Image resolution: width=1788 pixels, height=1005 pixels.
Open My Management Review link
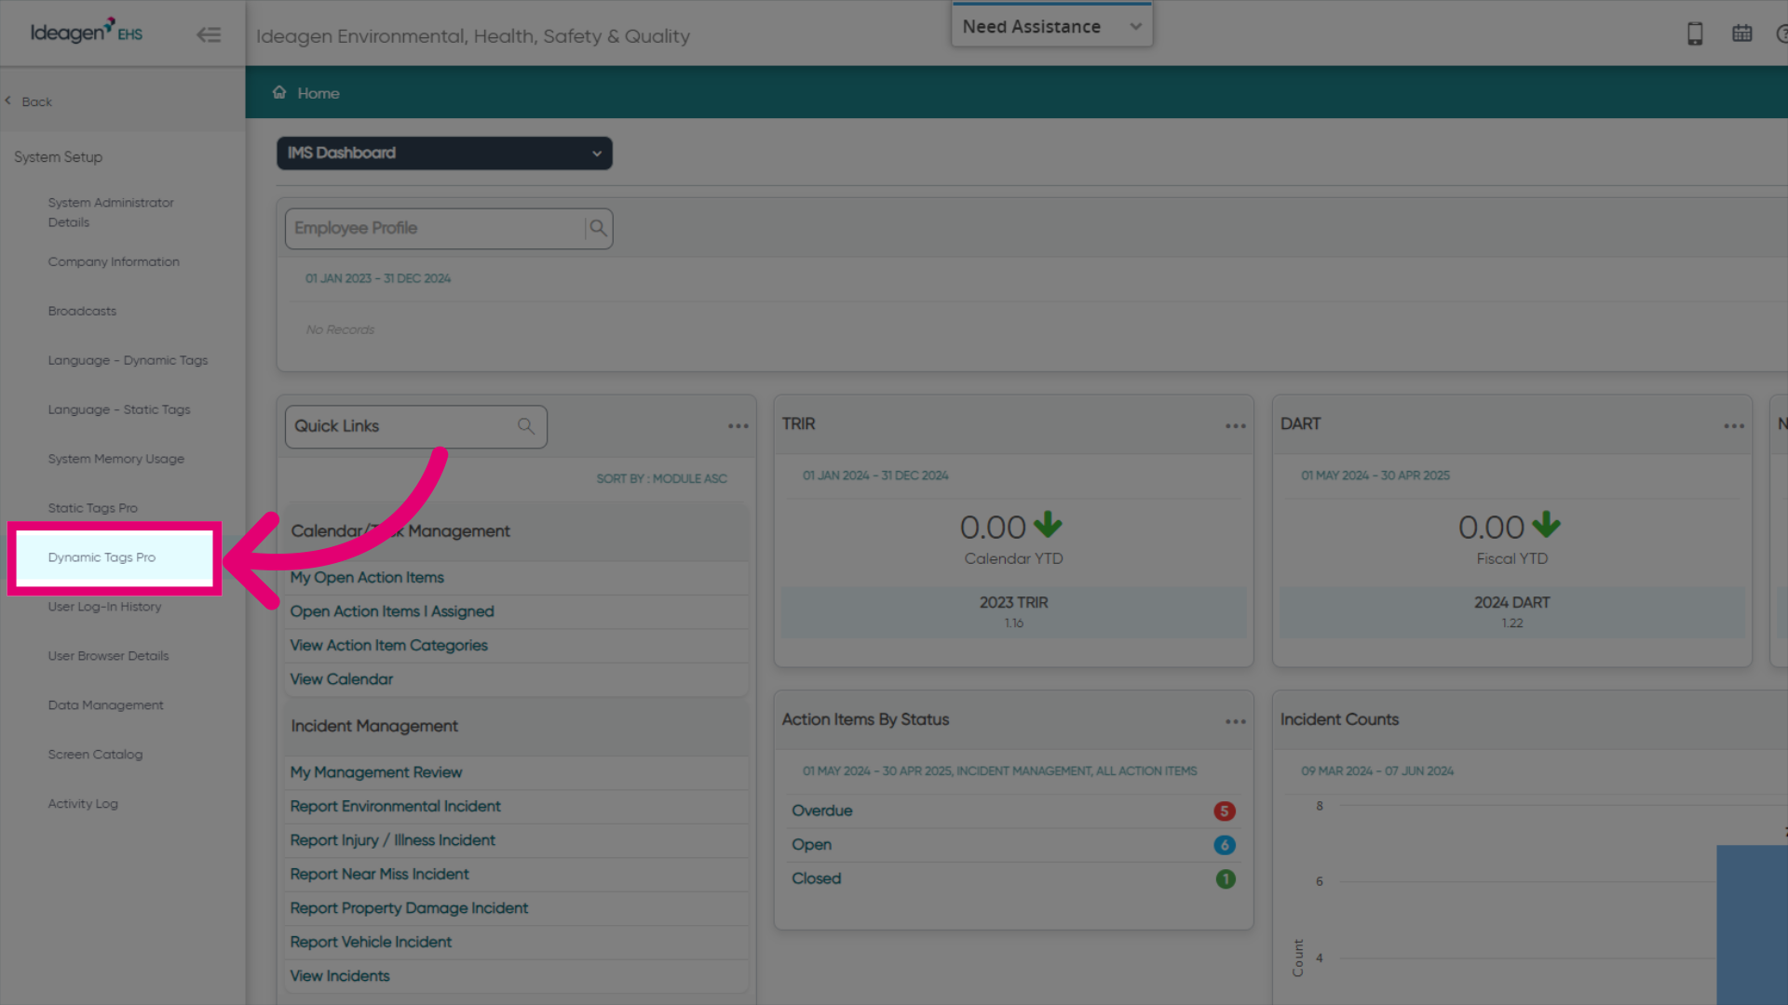pos(375,773)
